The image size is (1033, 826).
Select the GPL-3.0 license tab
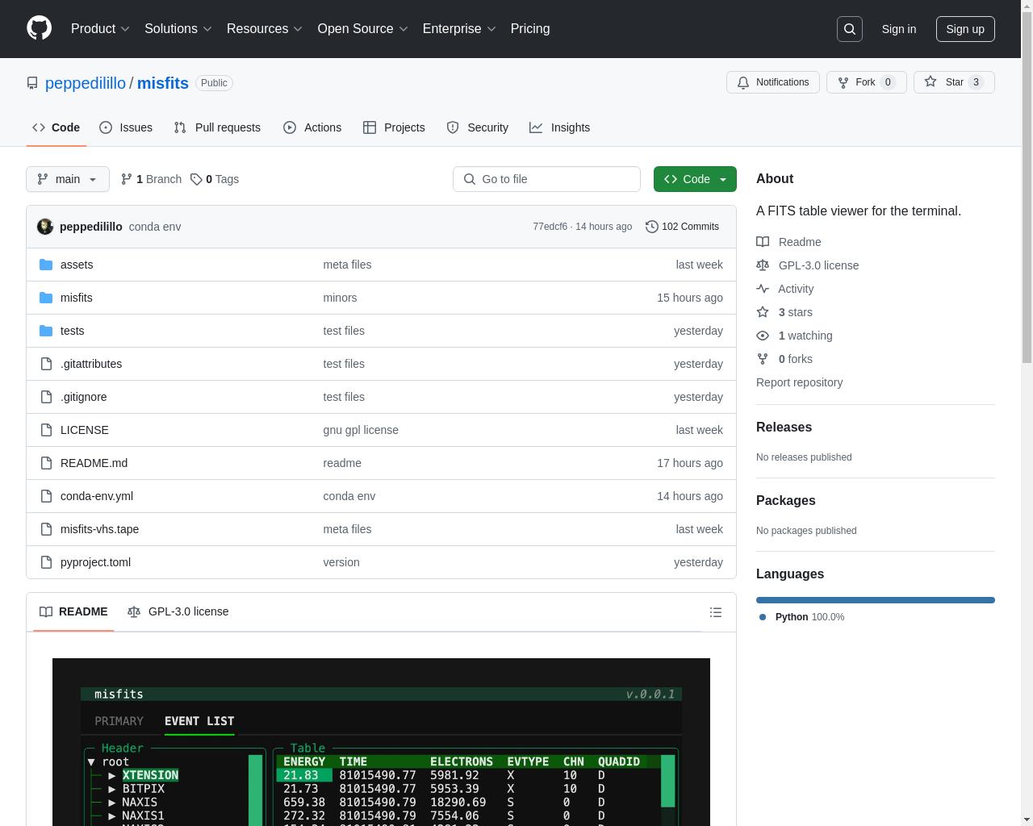178,611
